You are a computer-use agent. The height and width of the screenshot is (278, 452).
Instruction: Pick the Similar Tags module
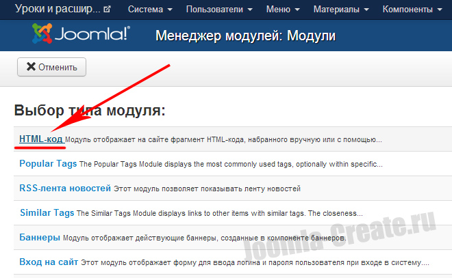click(x=47, y=212)
